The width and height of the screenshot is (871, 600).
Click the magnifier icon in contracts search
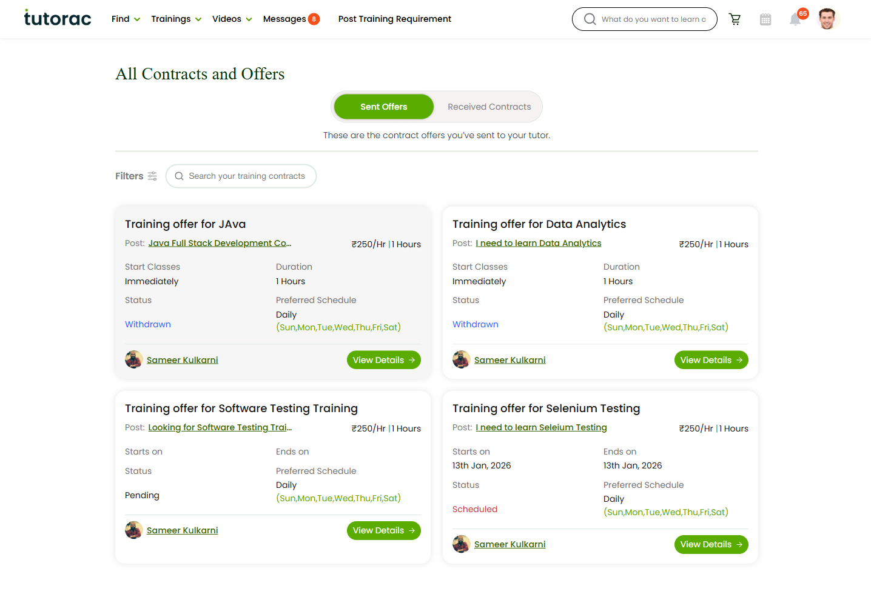[x=179, y=176]
